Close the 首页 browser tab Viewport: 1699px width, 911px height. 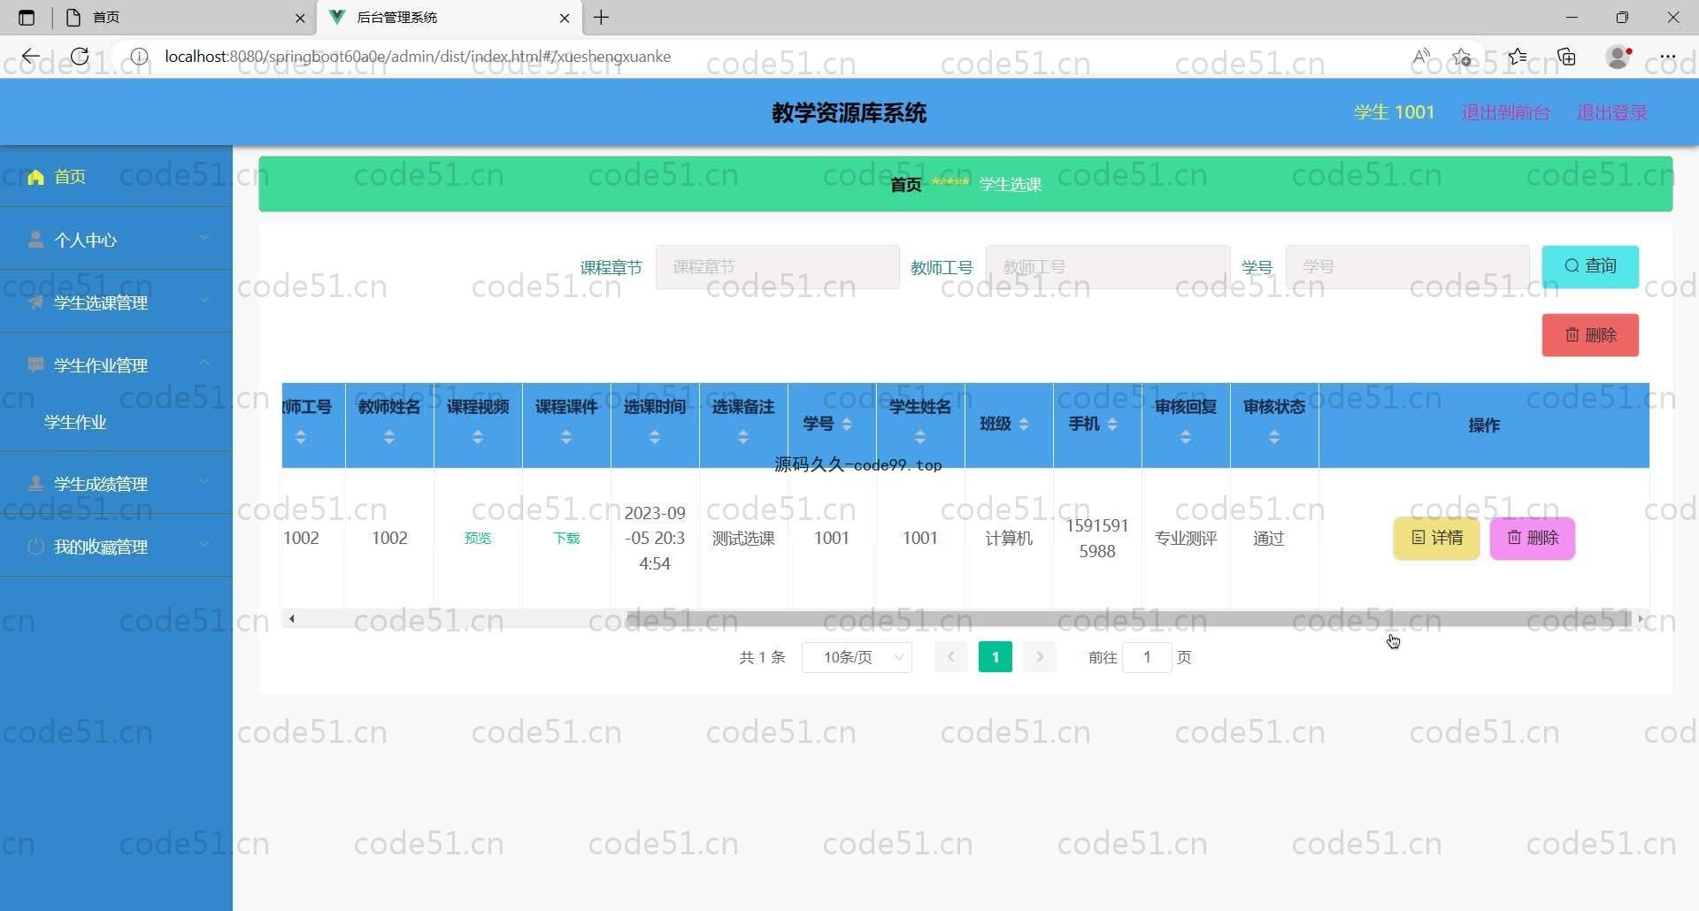(x=300, y=18)
